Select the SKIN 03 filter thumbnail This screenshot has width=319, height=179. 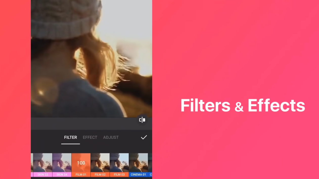coord(43,163)
